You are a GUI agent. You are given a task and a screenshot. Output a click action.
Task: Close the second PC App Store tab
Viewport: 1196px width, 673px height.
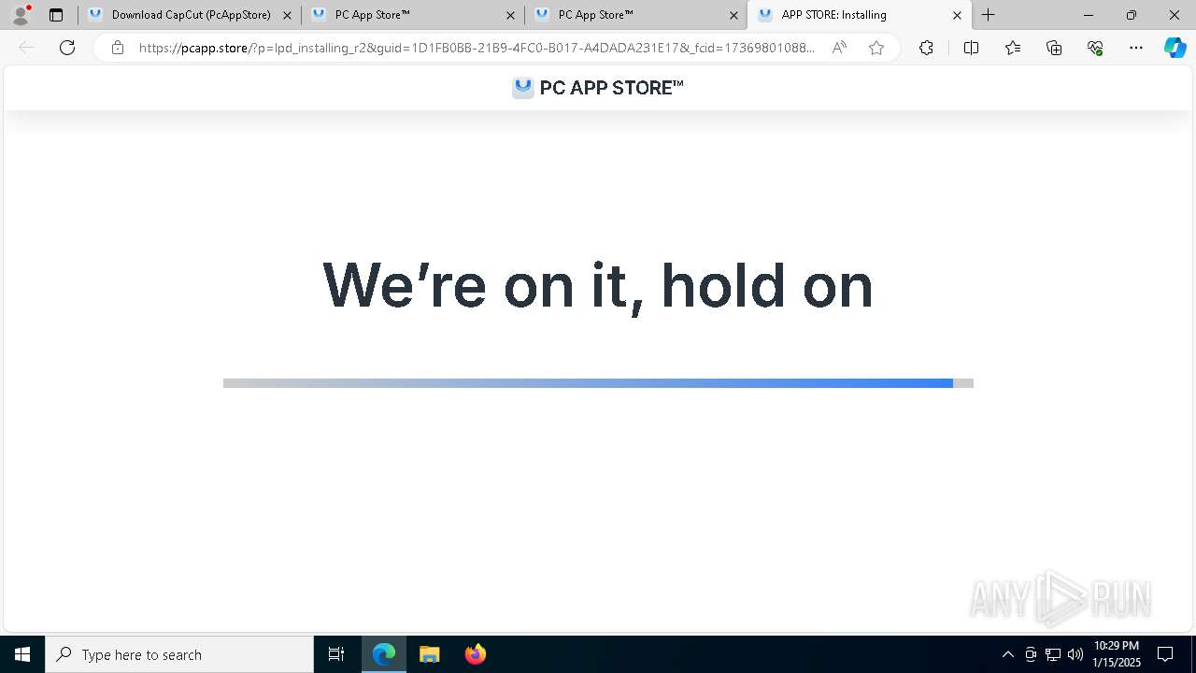(x=510, y=15)
